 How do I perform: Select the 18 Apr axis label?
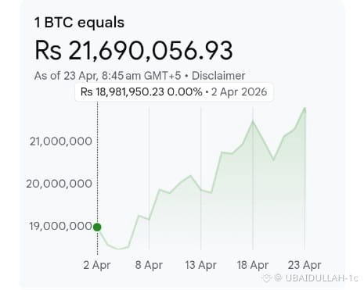point(253,265)
